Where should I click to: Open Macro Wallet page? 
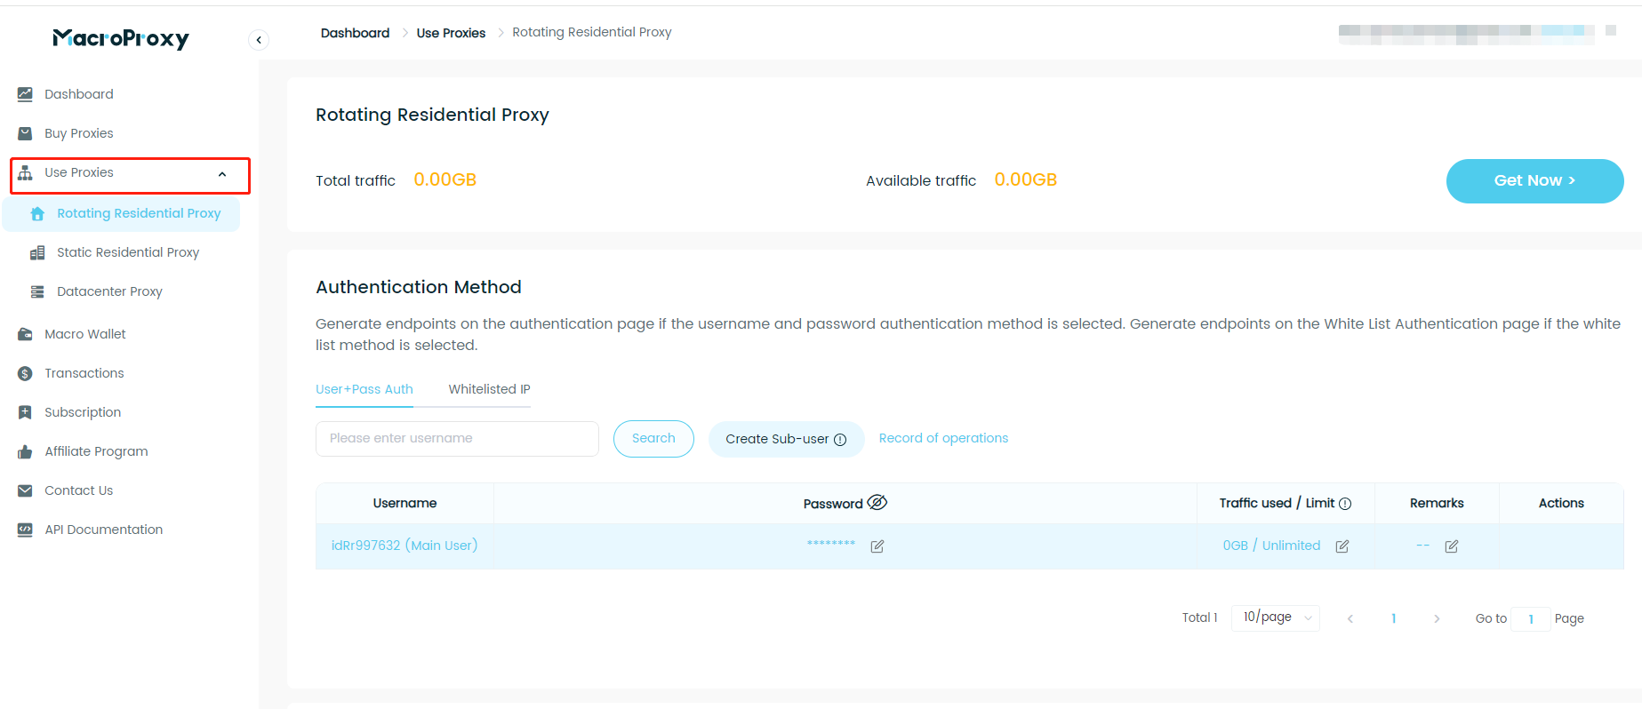point(85,334)
